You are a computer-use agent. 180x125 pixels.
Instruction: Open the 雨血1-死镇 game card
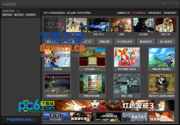(127, 86)
